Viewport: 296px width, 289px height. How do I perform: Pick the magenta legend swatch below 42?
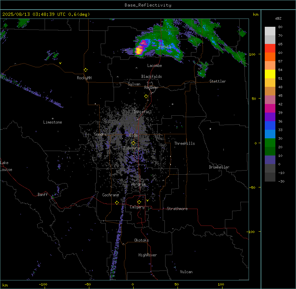coord(270,108)
